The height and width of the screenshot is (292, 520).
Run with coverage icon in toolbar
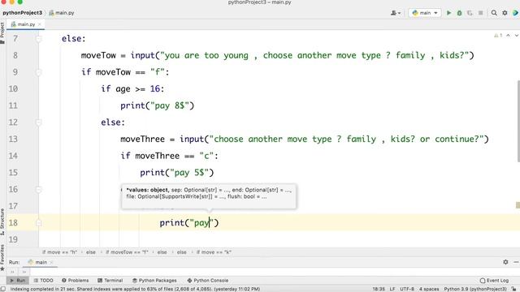click(x=470, y=13)
